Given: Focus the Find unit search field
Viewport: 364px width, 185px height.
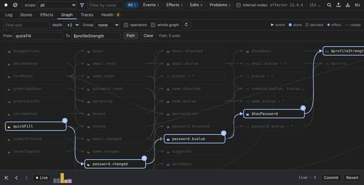Looking at the screenshot, I should [x=26, y=25].
